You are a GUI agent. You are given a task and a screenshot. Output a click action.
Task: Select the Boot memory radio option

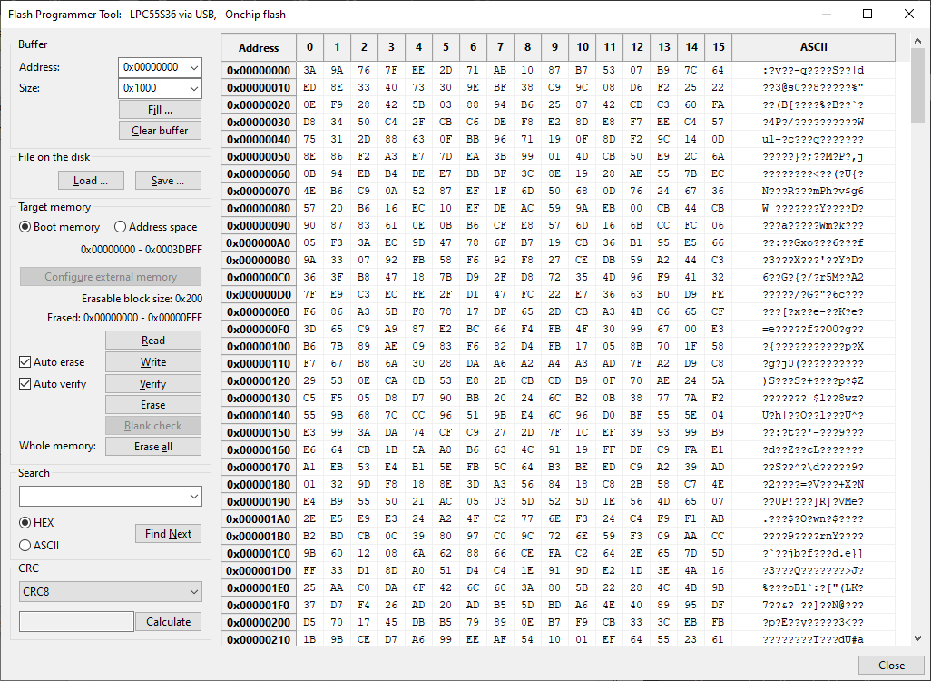coord(25,227)
